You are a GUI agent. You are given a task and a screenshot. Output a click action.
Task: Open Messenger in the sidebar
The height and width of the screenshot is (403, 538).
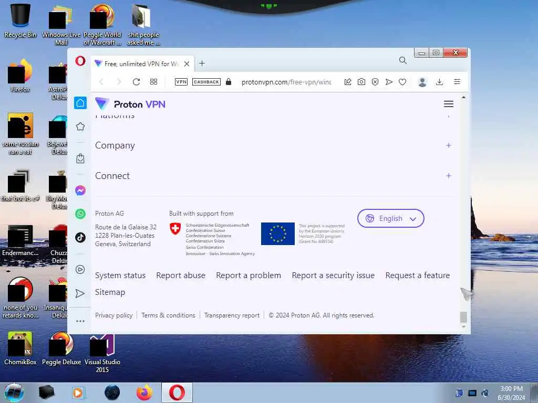(x=80, y=190)
